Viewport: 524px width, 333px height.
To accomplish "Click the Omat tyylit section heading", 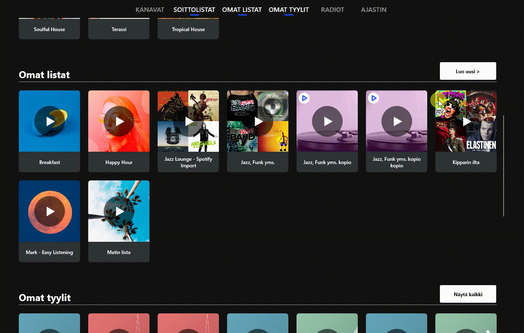I will [45, 298].
